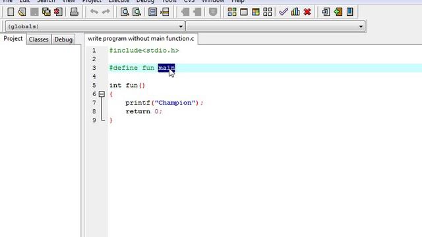Open the Debug menu in menu bar
Image resolution: width=422 pixels, height=237 pixels.
click(x=145, y=1)
